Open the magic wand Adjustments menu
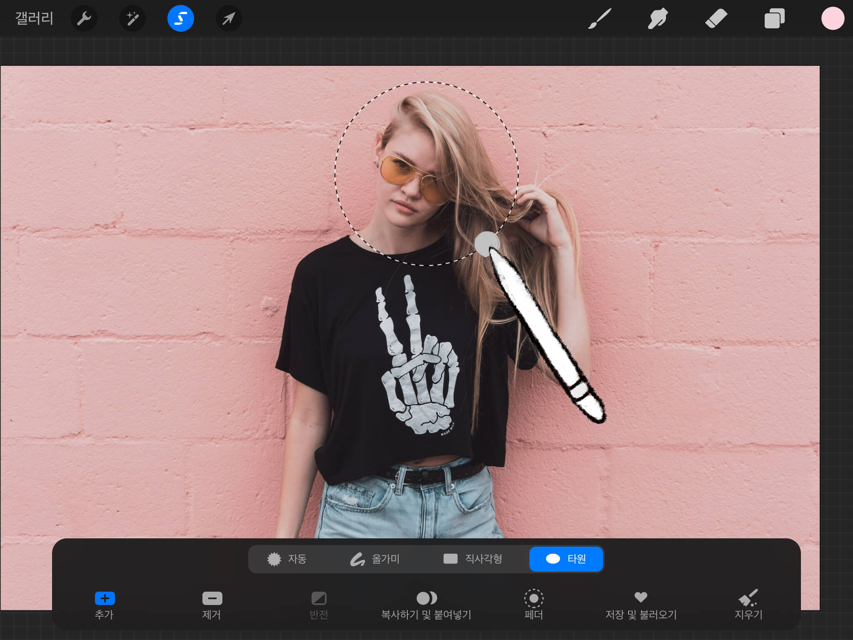853x640 pixels. 132,19
